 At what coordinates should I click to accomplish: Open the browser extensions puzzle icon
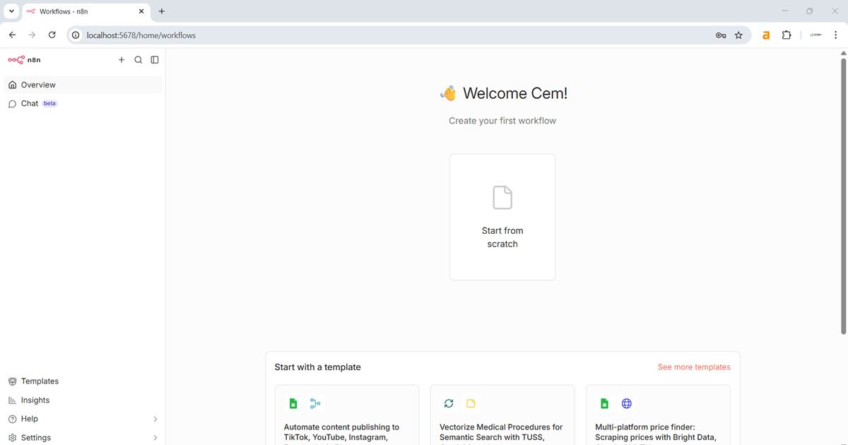[x=786, y=35]
